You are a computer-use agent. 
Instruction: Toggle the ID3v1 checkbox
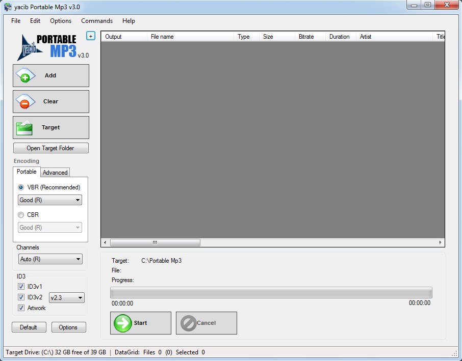21,286
